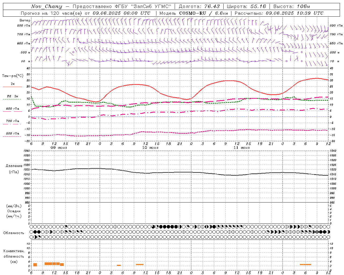
Task: Click the "Ветер" wind section label
Action: [25, 20]
